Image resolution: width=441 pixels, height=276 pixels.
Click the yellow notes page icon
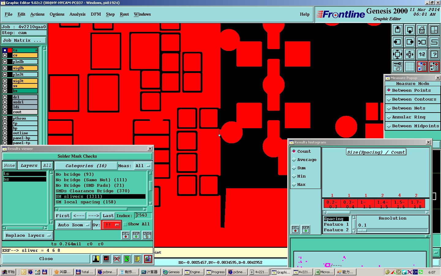[138, 259]
